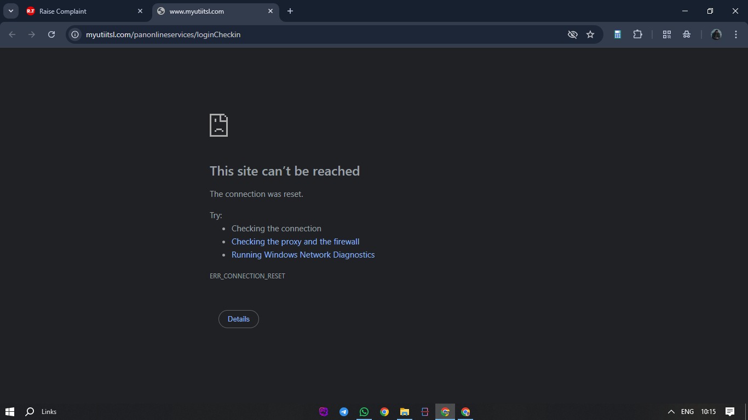The image size is (748, 420).
Task: Open the Chrome three-dot menu
Action: 736,34
